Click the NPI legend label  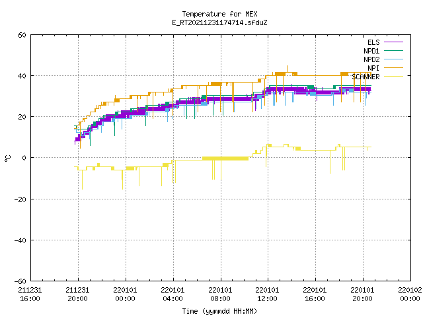tap(373, 68)
